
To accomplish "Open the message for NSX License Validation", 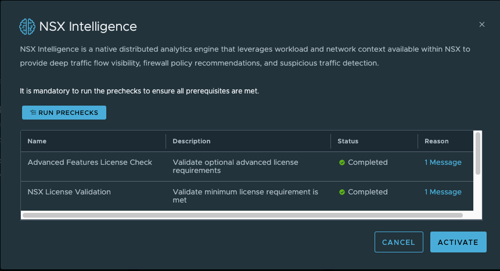I will click(x=443, y=192).
